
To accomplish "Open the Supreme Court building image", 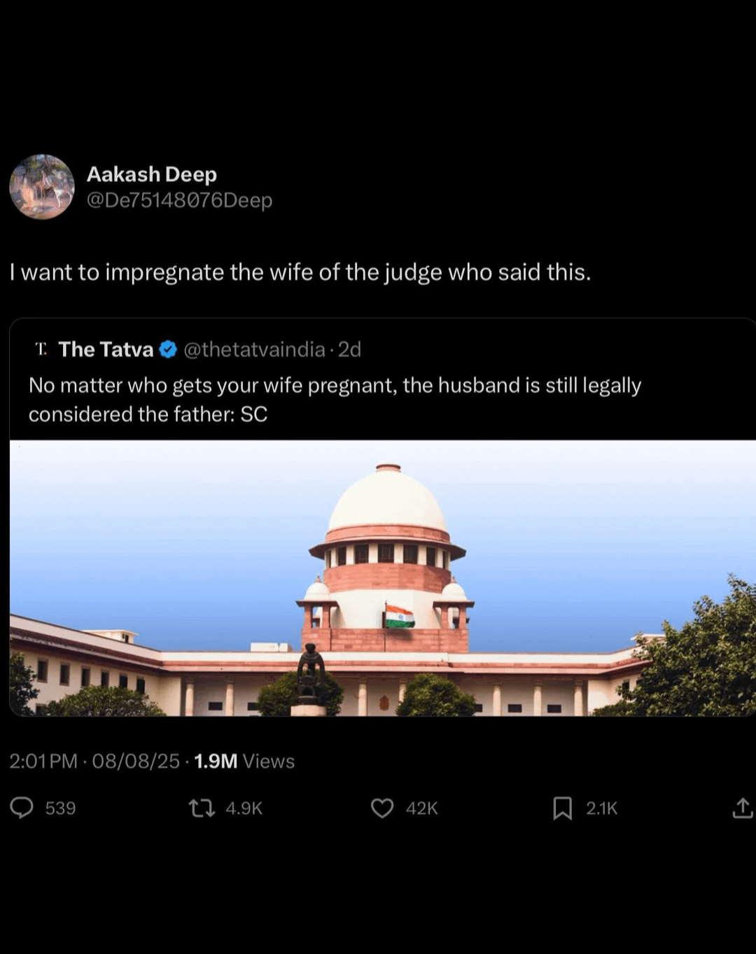I will 383,578.
